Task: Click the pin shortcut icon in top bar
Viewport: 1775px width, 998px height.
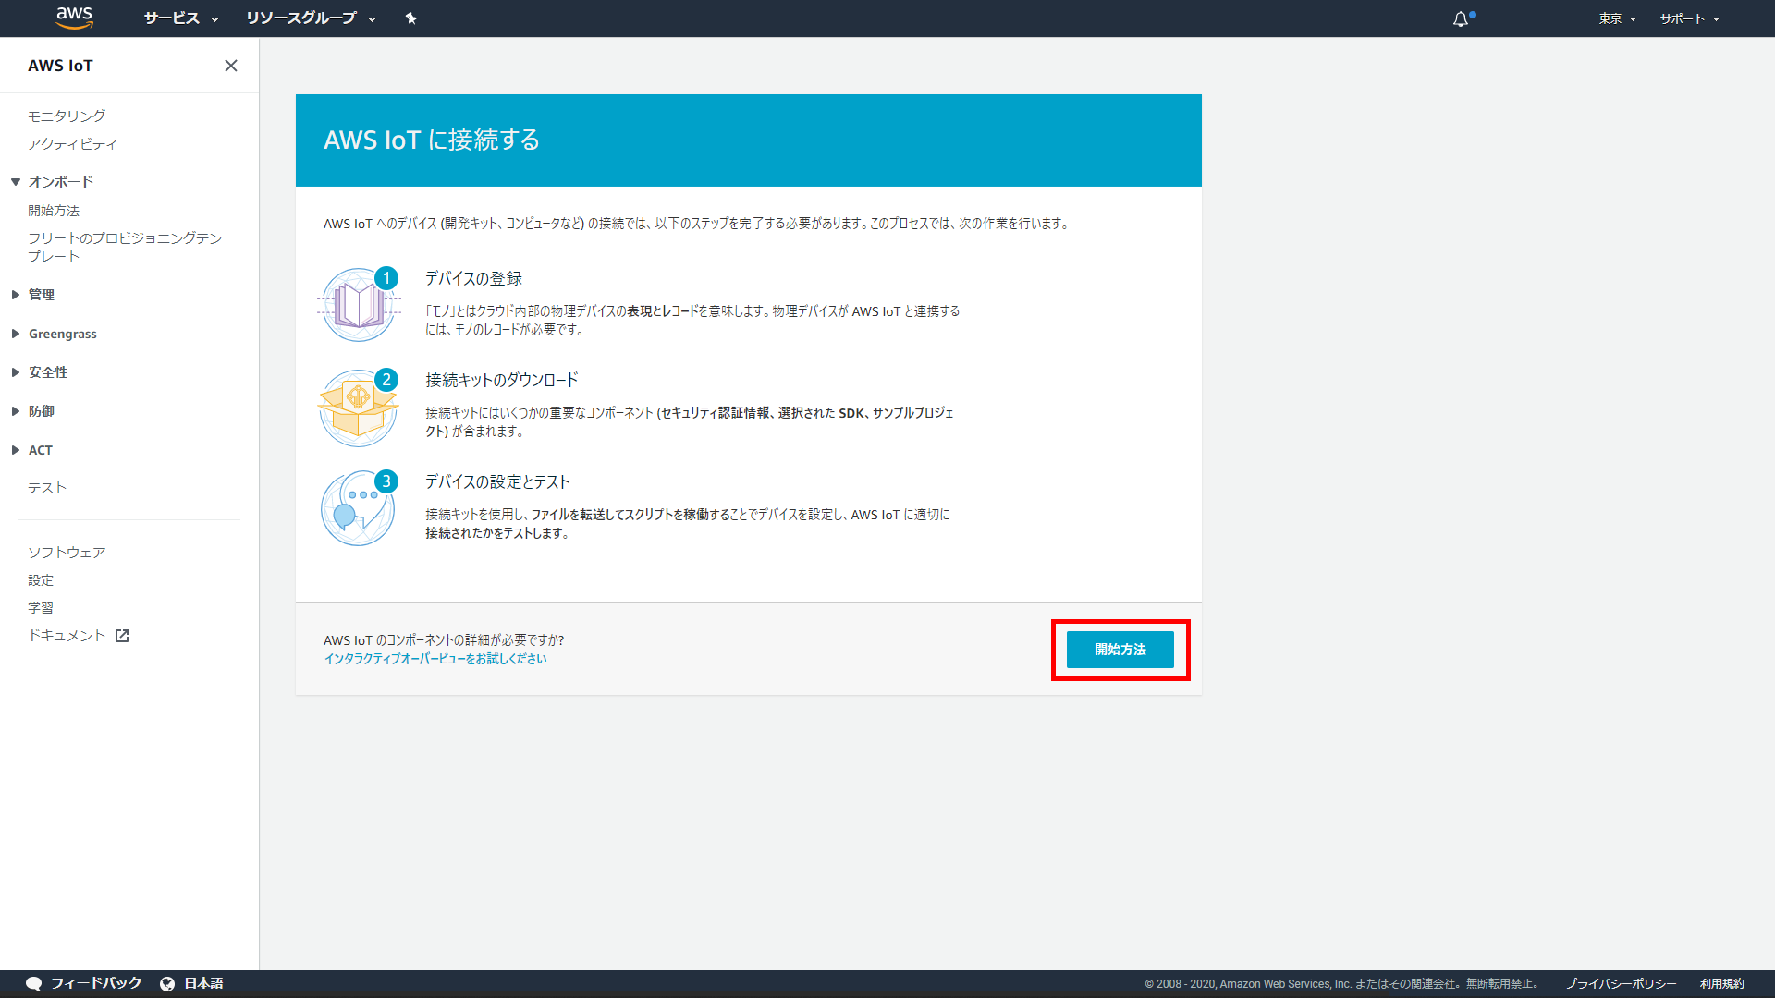Action: [410, 18]
